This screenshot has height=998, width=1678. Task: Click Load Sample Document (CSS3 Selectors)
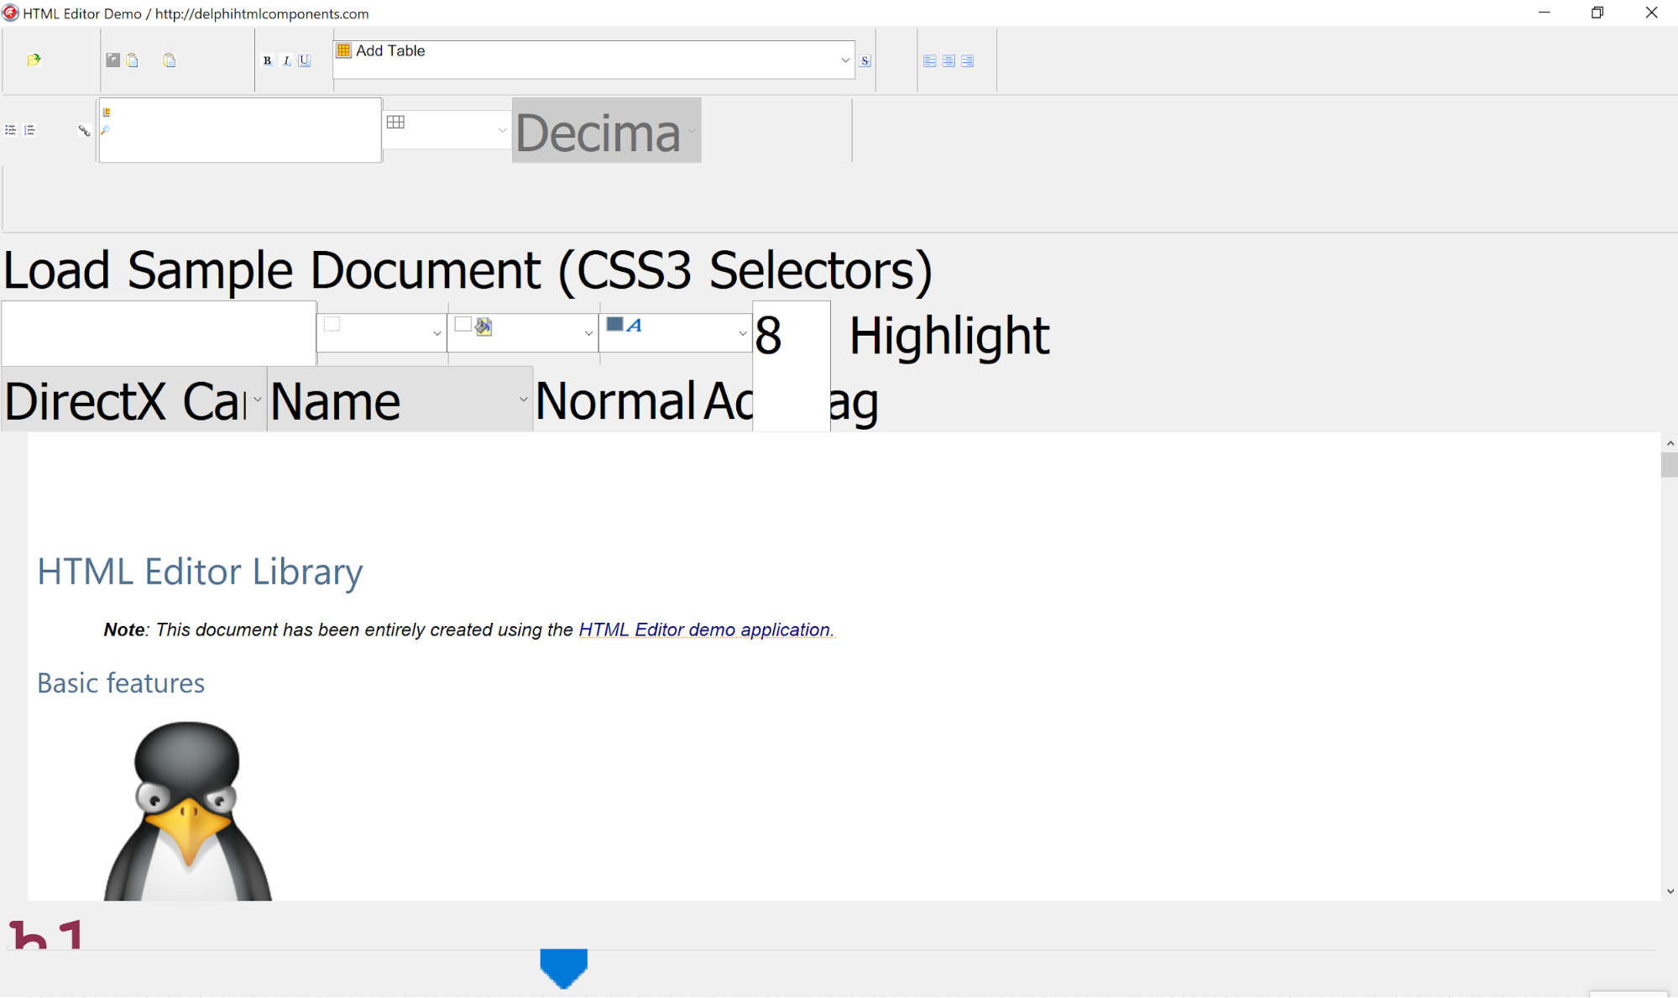468,270
